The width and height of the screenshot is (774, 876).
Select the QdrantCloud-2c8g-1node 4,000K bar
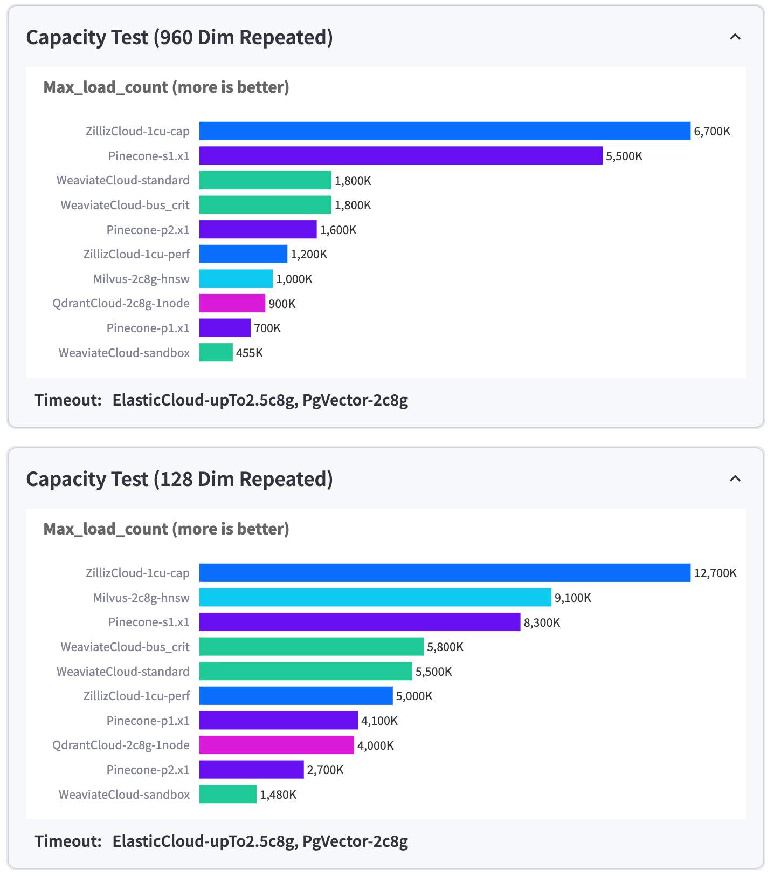(x=277, y=745)
